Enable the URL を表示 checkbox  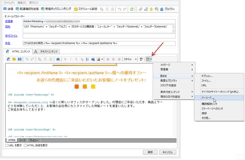tap(7, 145)
